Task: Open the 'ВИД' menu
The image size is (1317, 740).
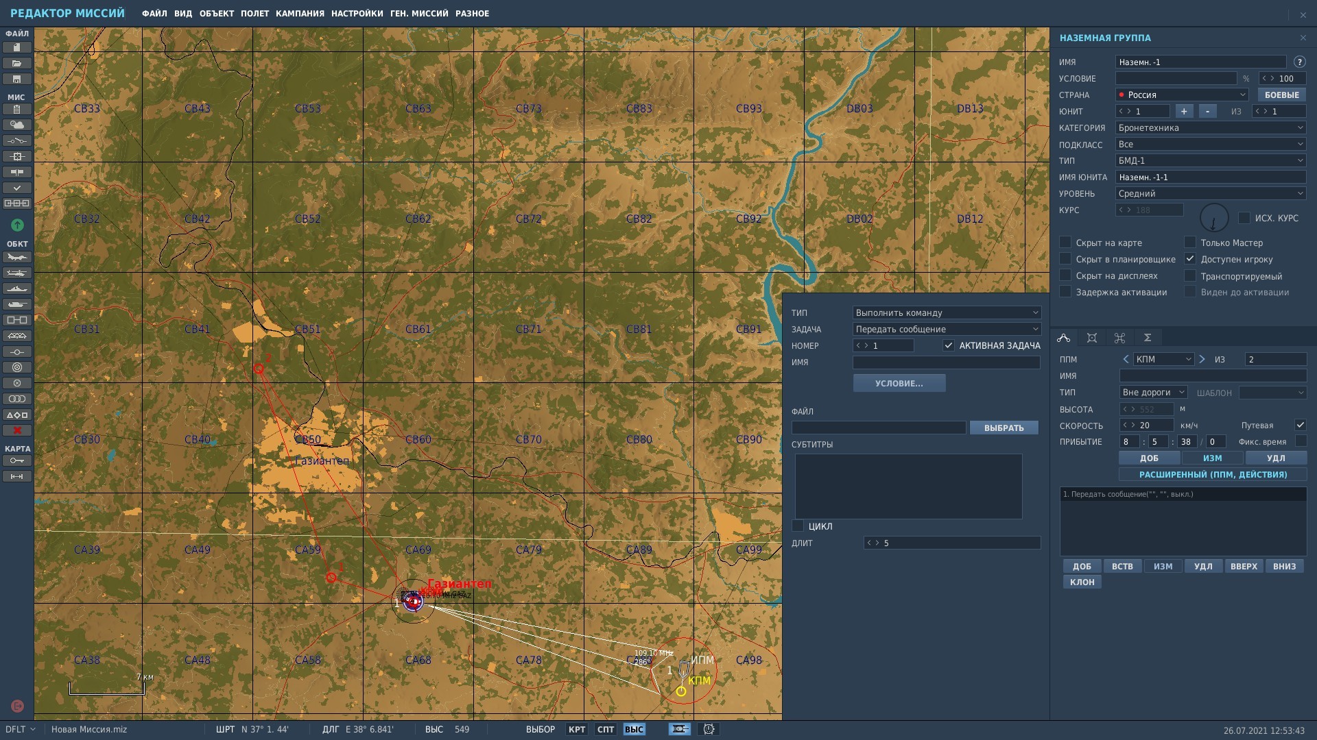Action: [x=183, y=14]
